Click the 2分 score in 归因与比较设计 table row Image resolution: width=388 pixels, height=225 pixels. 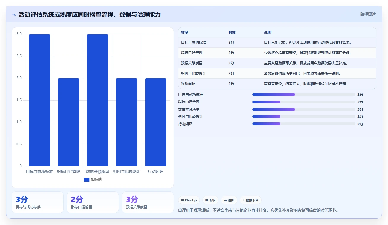[x=231, y=74]
